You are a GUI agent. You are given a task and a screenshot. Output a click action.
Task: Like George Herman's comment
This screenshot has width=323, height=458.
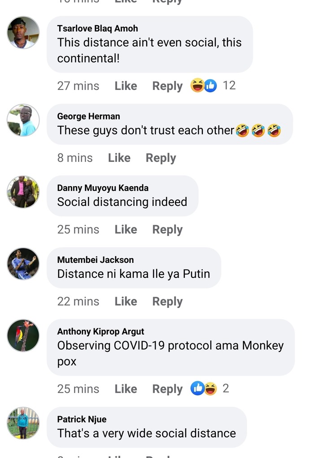tap(119, 158)
